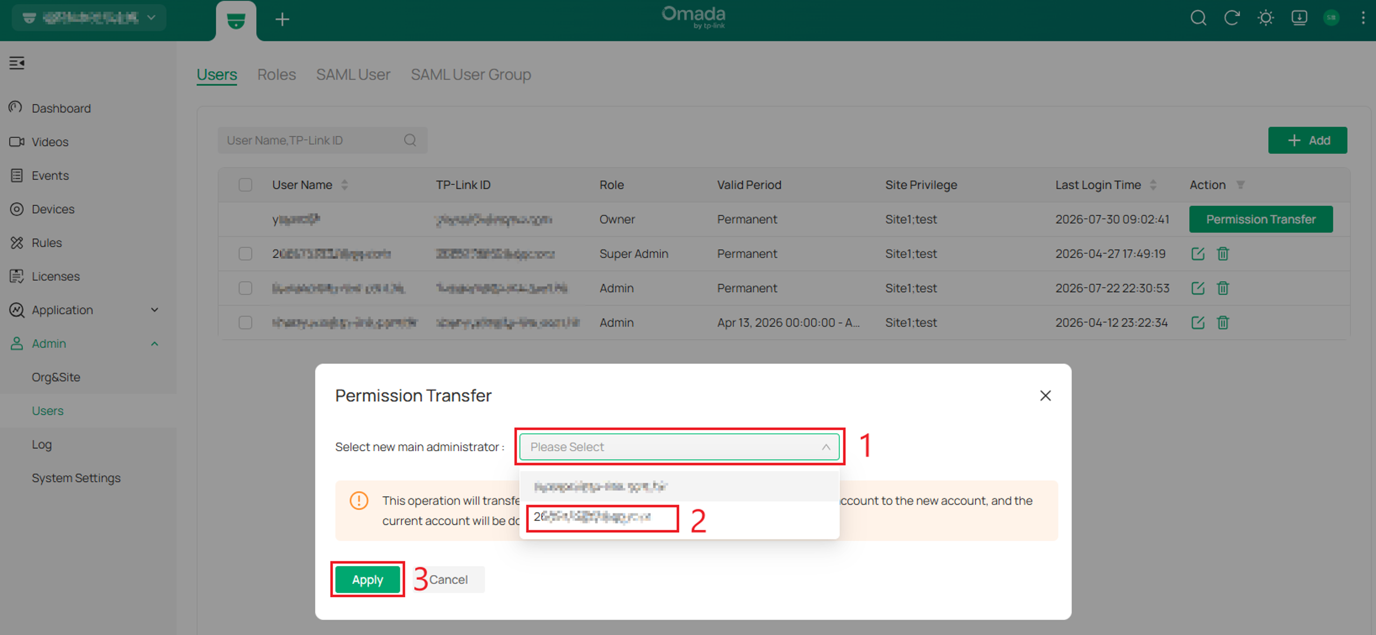
Task: Open the Select new main administrator dropdown
Action: (679, 447)
